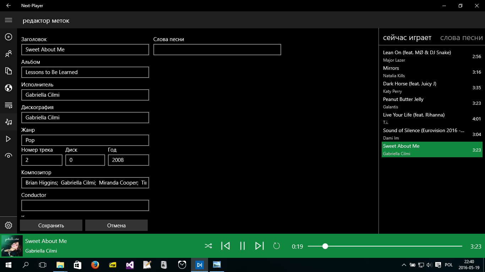Switch to сейчас играет tab

click(x=407, y=38)
